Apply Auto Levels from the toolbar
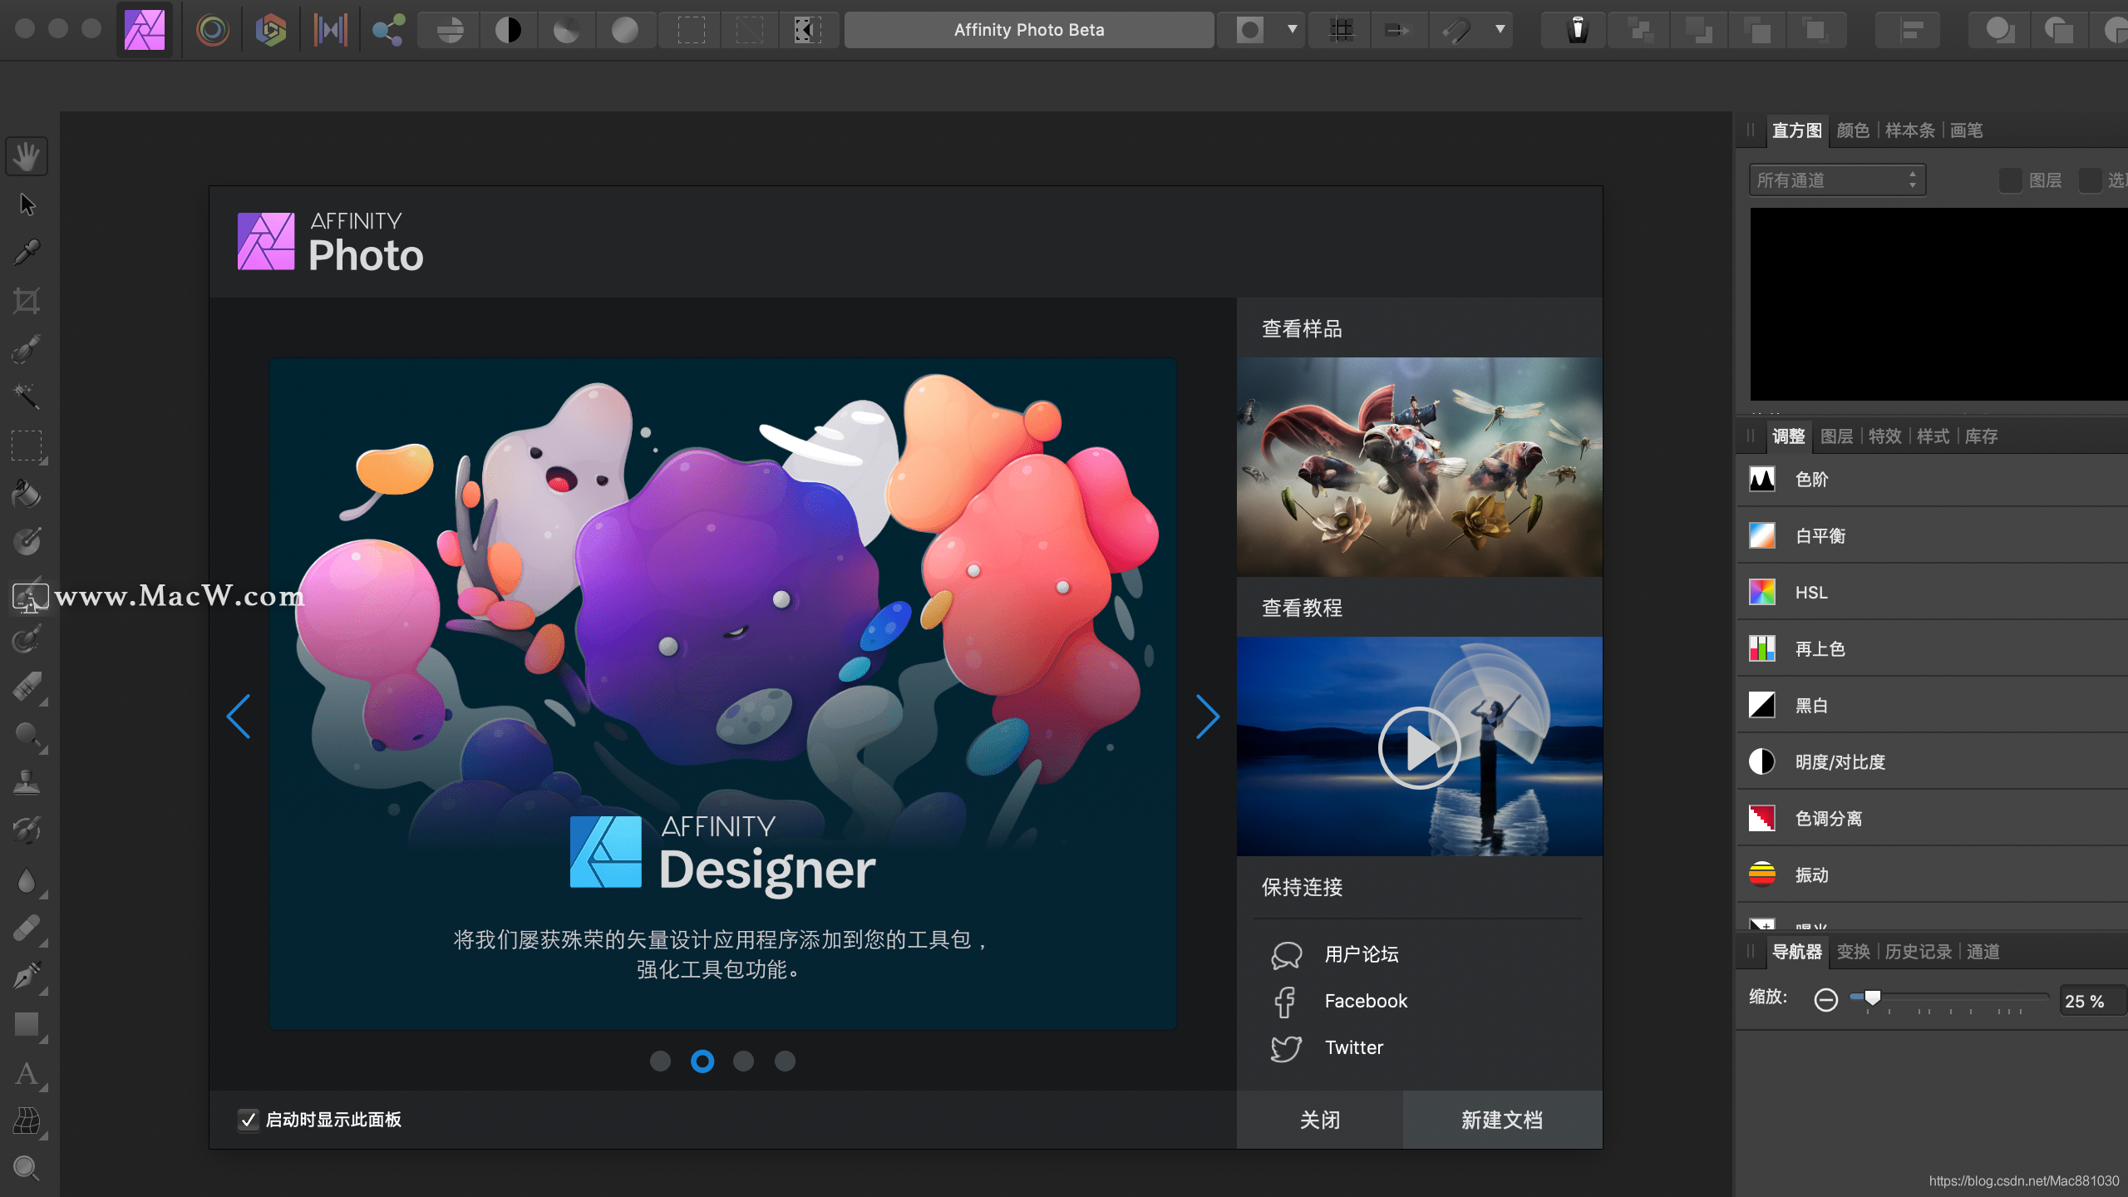The width and height of the screenshot is (2128, 1197). pyautogui.click(x=450, y=30)
